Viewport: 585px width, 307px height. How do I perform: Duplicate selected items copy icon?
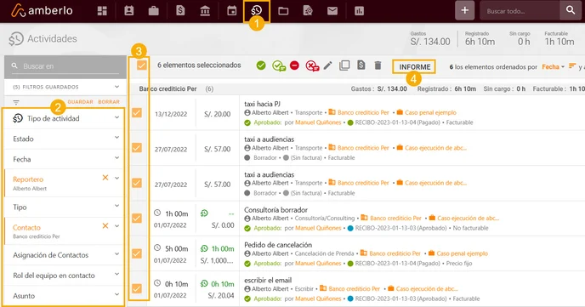tap(344, 65)
